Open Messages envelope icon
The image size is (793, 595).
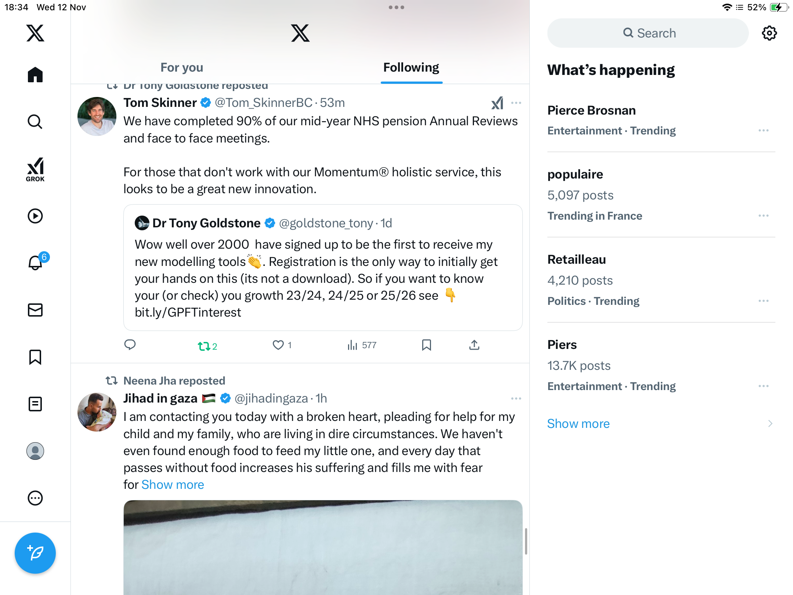pyautogui.click(x=35, y=310)
